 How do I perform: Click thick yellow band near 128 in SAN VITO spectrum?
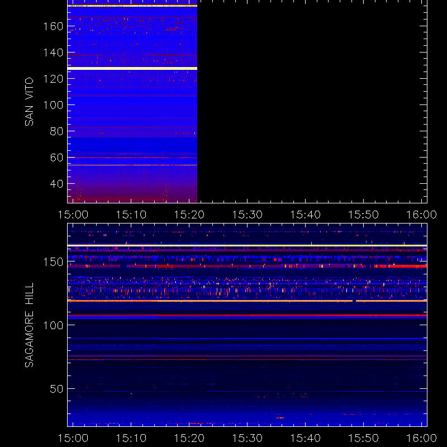click(x=132, y=68)
